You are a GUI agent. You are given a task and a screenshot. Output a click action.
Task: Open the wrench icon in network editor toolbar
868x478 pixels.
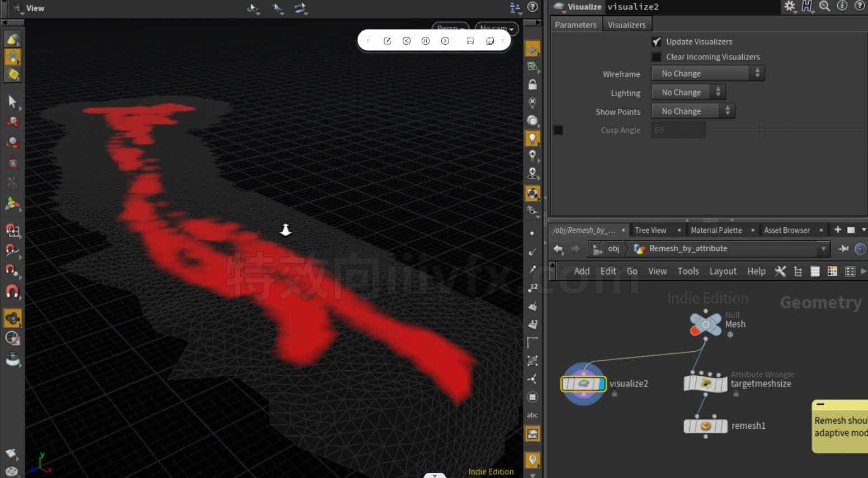coord(780,271)
